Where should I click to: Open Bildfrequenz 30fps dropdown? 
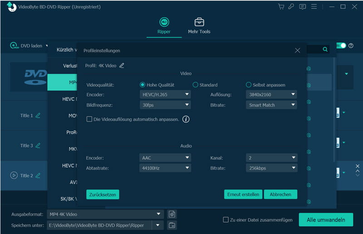(165, 105)
